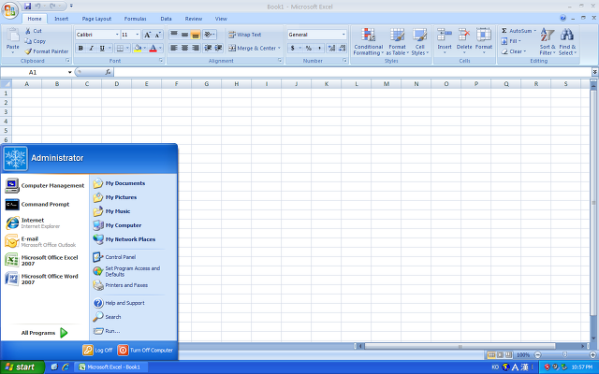599x374 pixels.
Task: Open Conditional Formatting options
Action: (x=368, y=42)
